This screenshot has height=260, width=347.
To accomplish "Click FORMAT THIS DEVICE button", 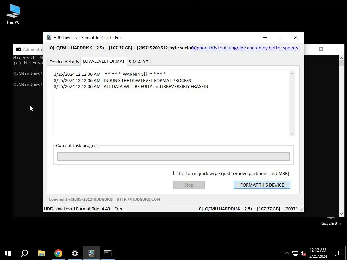I will (262, 185).
